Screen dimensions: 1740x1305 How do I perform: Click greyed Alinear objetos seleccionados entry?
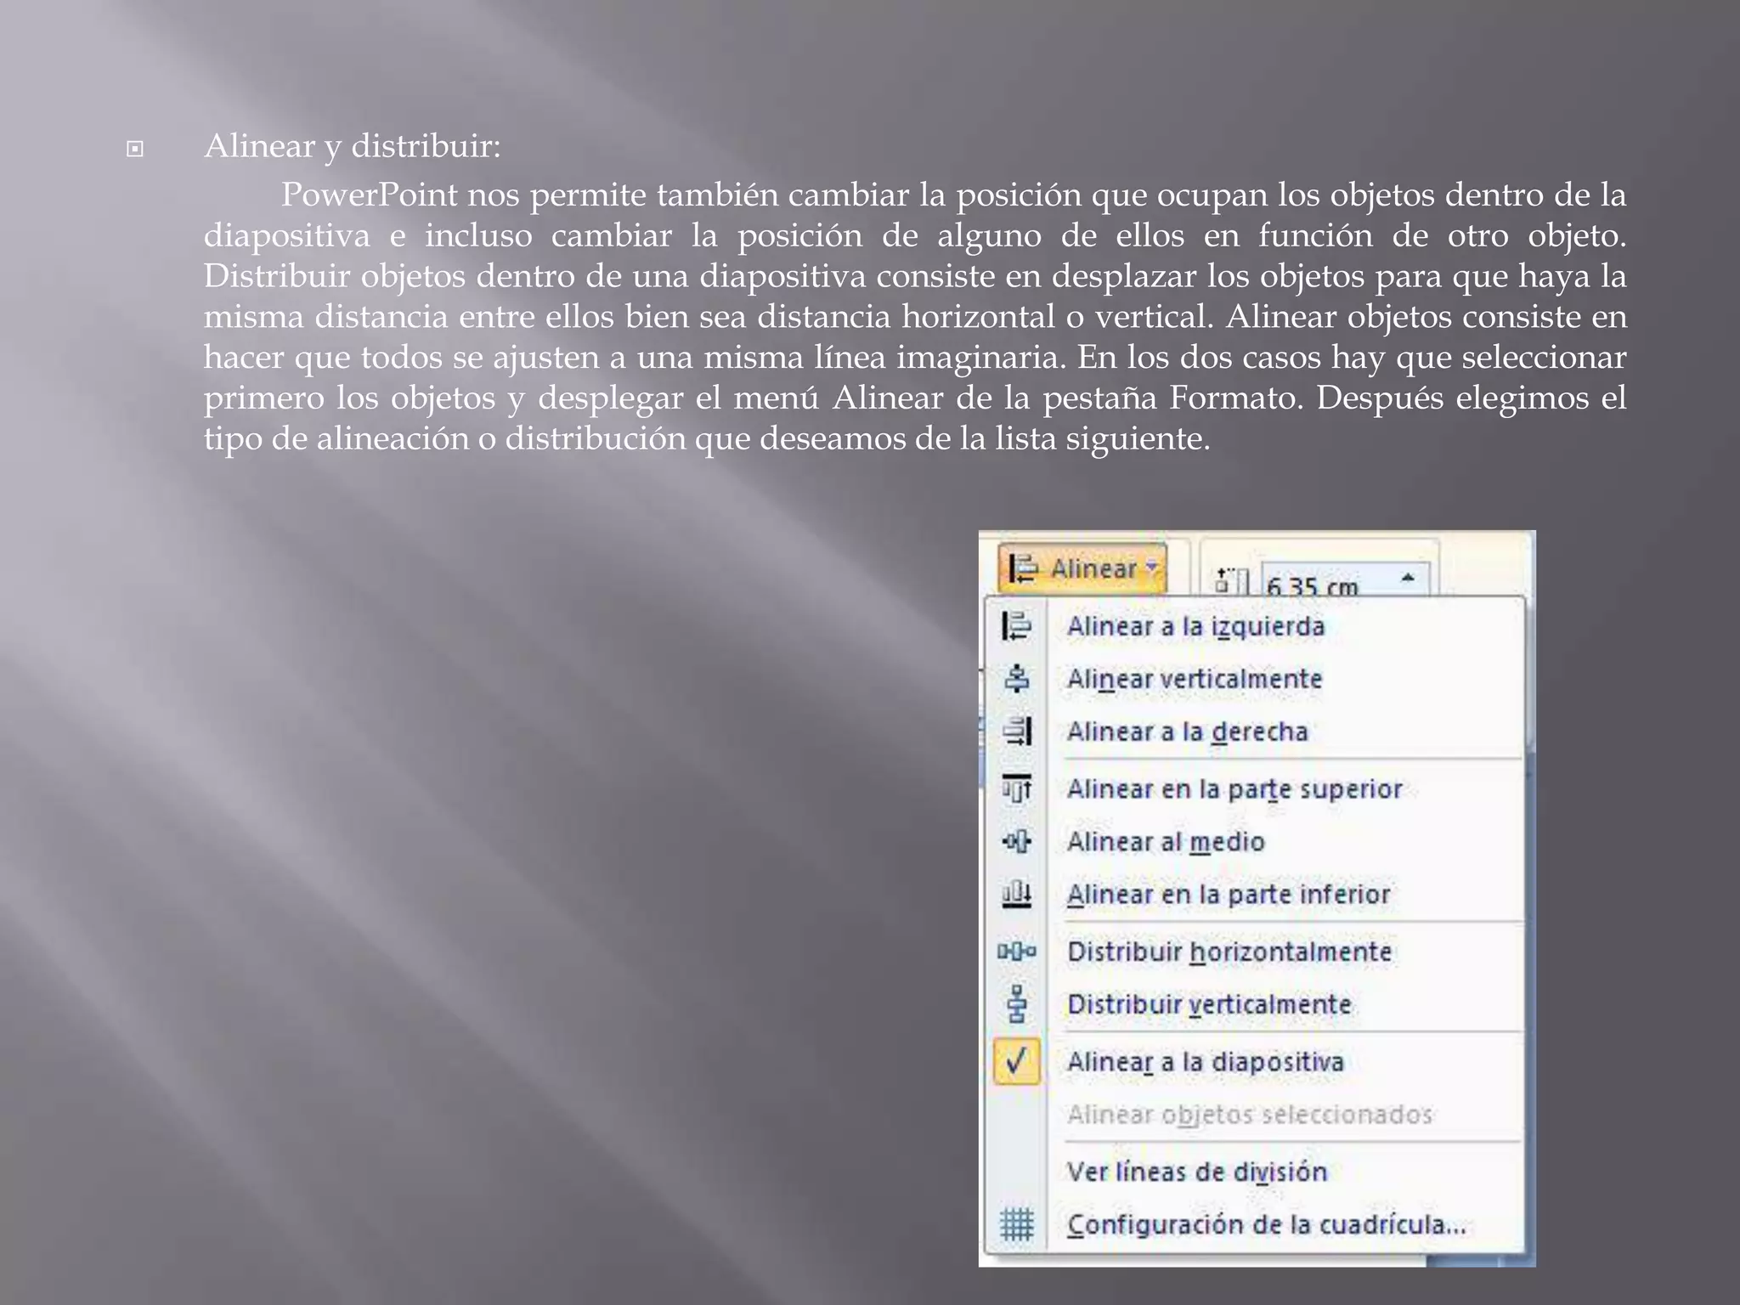click(1250, 1115)
